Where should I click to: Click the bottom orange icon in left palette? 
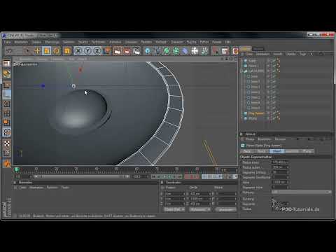point(7,163)
